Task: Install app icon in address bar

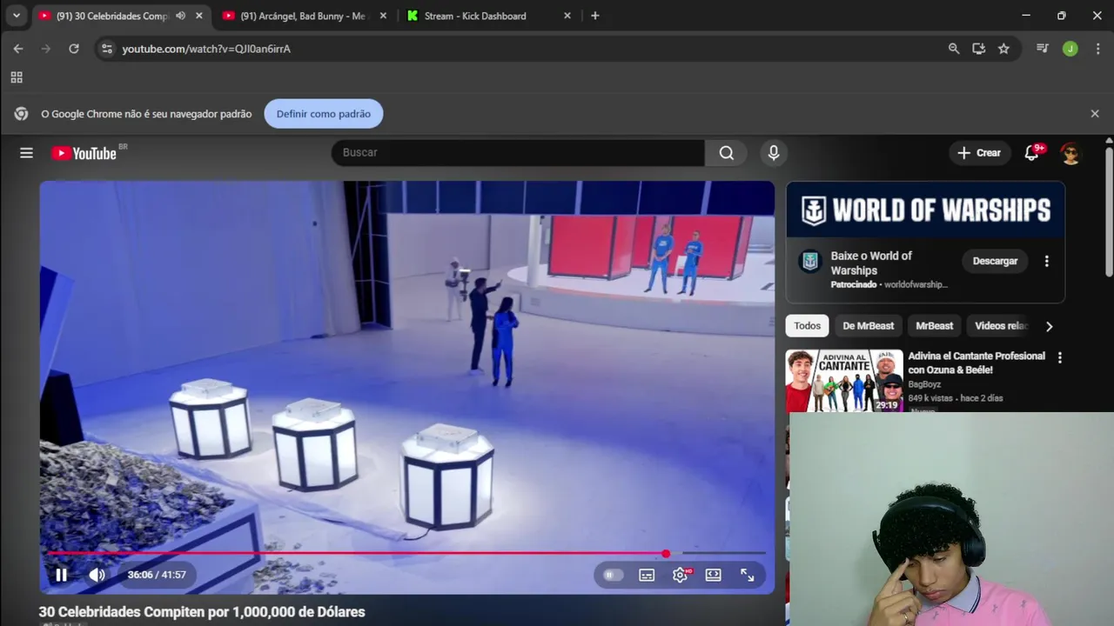Action: [x=978, y=49]
